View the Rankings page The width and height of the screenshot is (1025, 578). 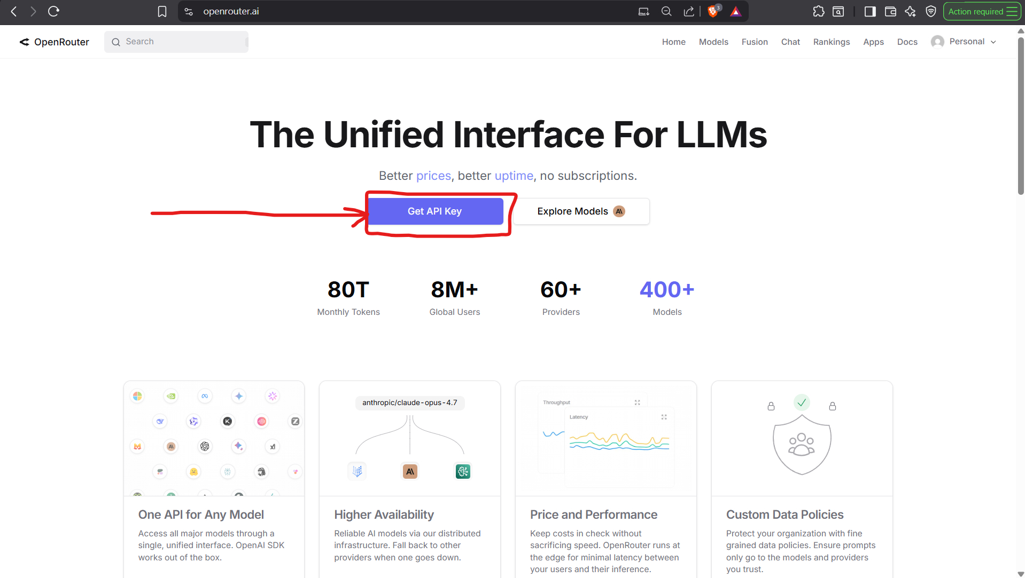pos(832,42)
